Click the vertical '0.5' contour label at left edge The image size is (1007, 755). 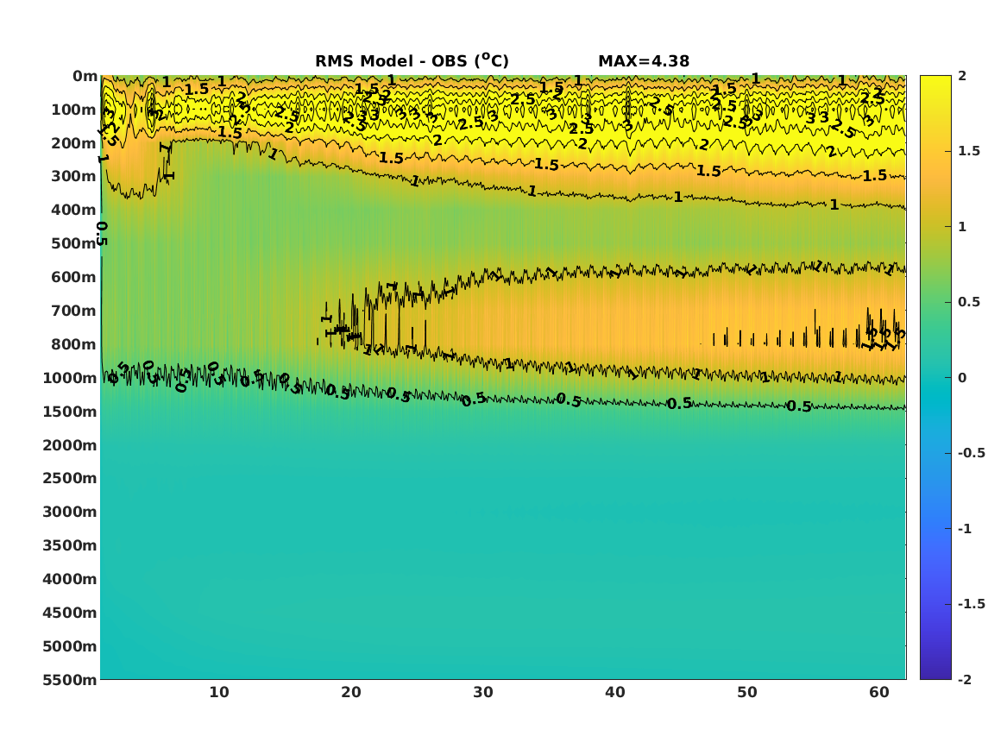coord(102,234)
